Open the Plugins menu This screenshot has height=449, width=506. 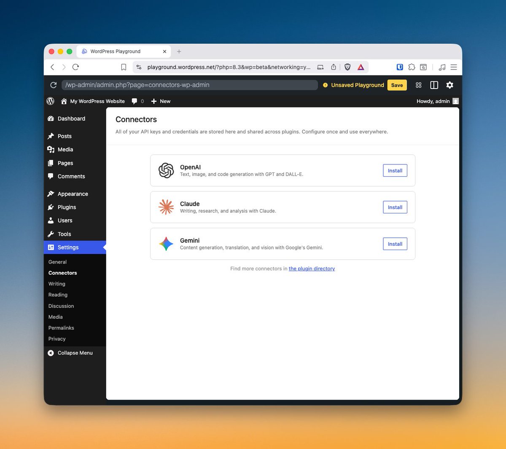[75, 207]
